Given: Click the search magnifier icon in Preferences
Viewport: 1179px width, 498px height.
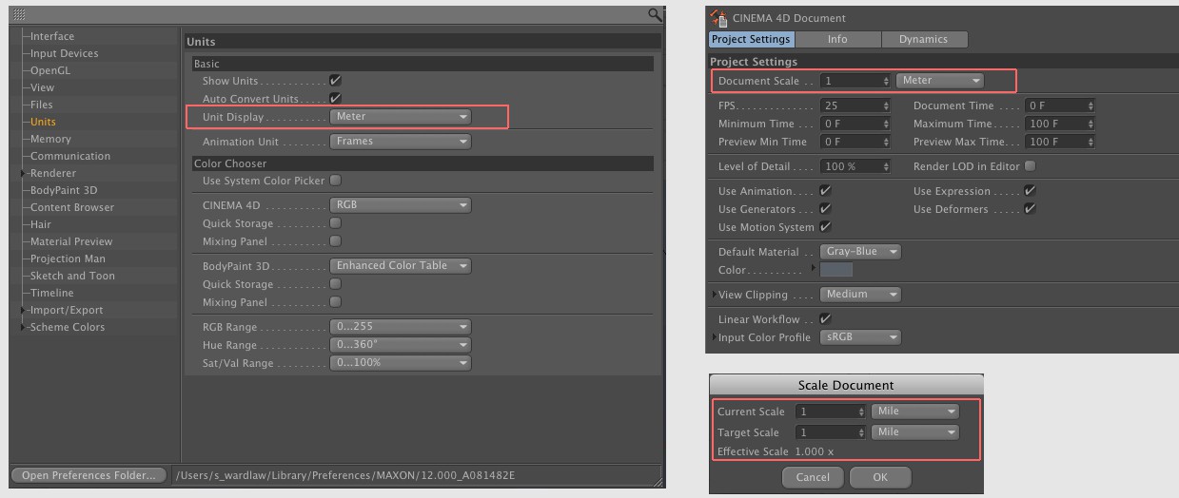Looking at the screenshot, I should coord(655,15).
